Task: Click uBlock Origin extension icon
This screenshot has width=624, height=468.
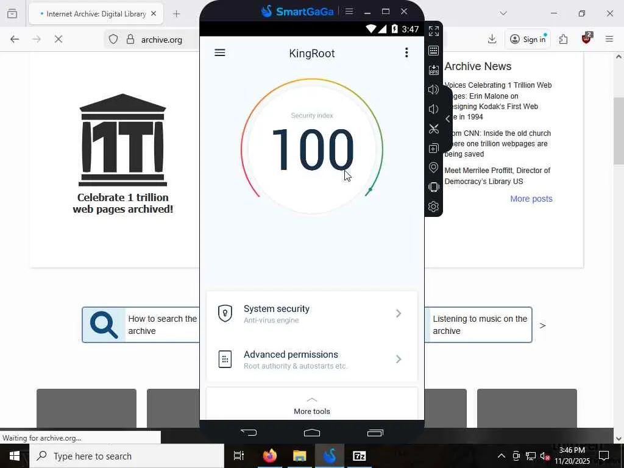Action: [586, 38]
